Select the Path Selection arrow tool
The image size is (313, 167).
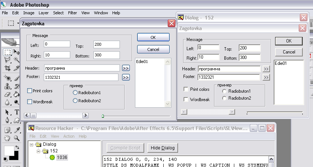click(x=7, y=112)
